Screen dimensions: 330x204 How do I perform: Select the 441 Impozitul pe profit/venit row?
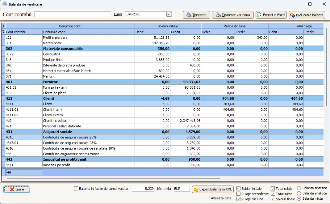pos(162,159)
